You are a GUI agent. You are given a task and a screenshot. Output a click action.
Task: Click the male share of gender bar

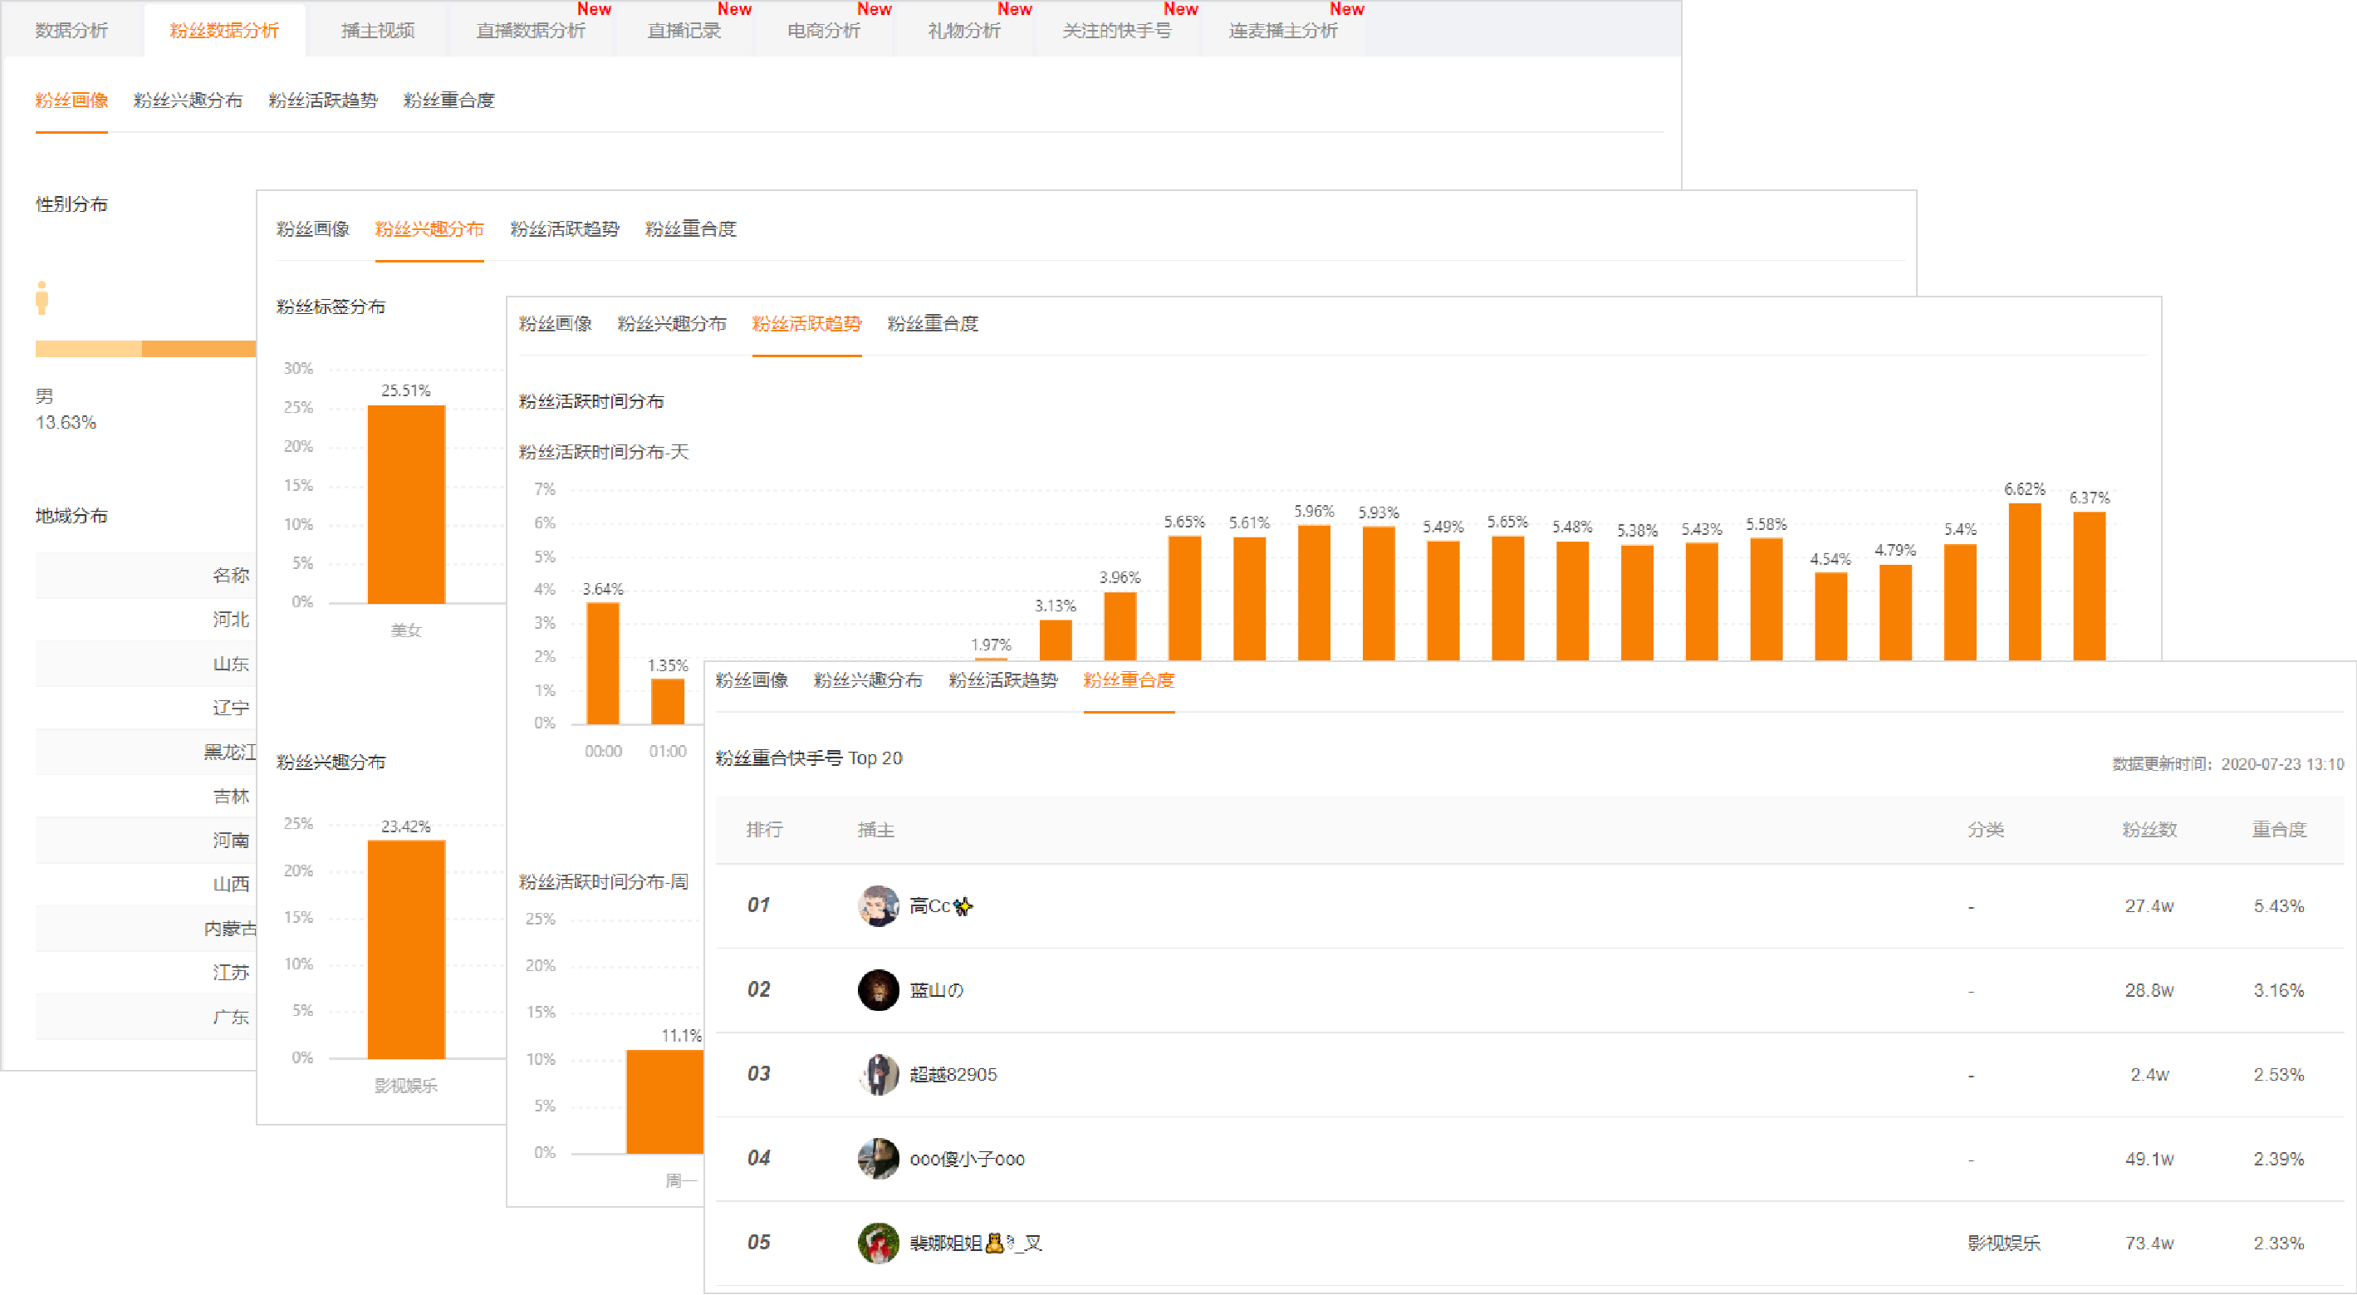tap(88, 348)
